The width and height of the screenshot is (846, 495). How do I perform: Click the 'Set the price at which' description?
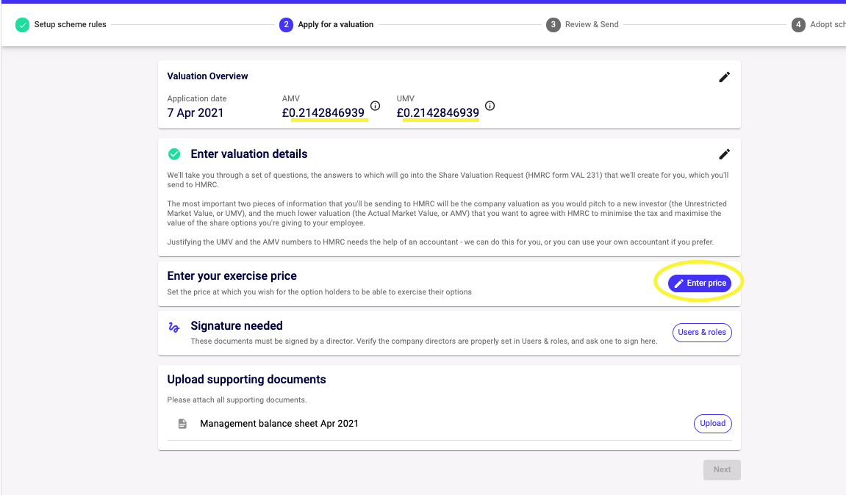(x=320, y=292)
